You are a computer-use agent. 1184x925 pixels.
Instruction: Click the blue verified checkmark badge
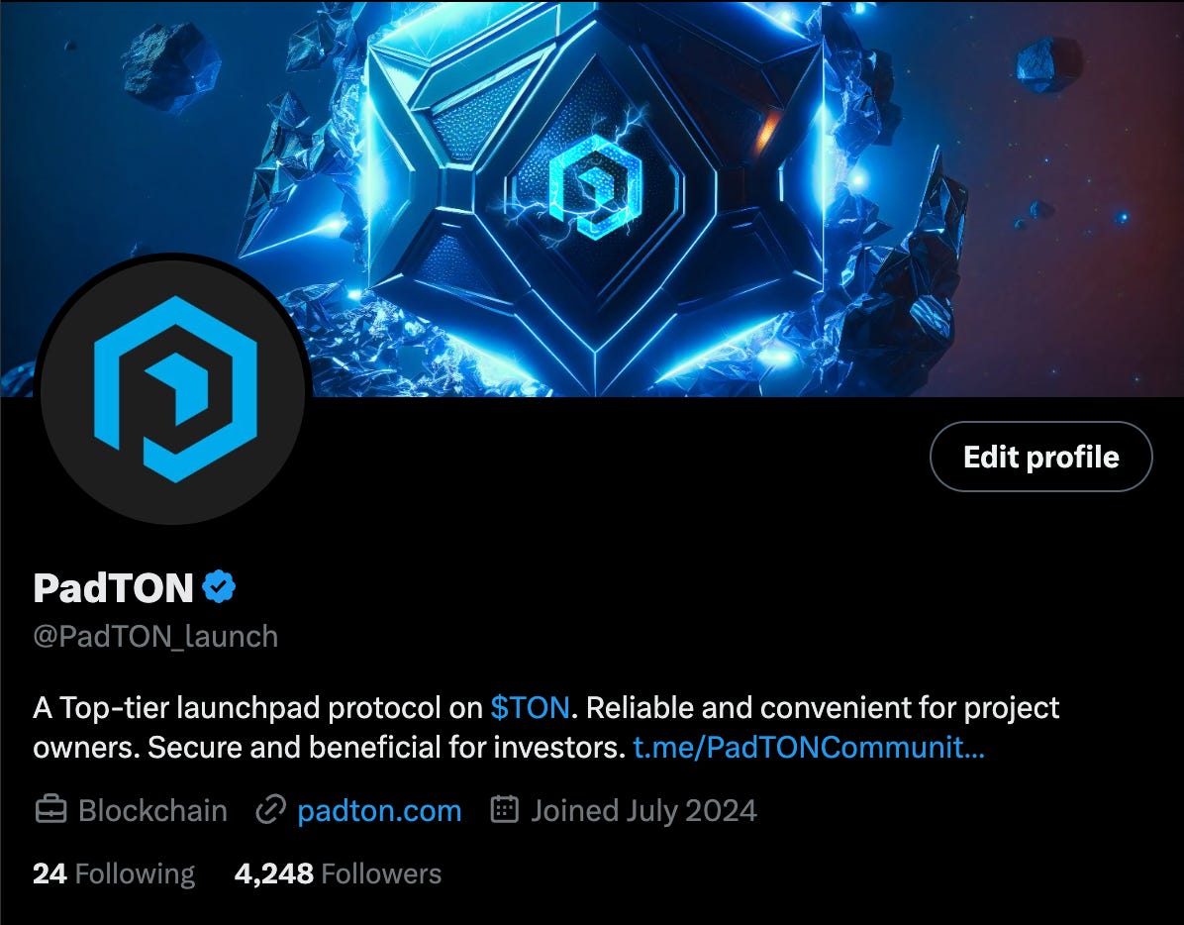pos(219,586)
